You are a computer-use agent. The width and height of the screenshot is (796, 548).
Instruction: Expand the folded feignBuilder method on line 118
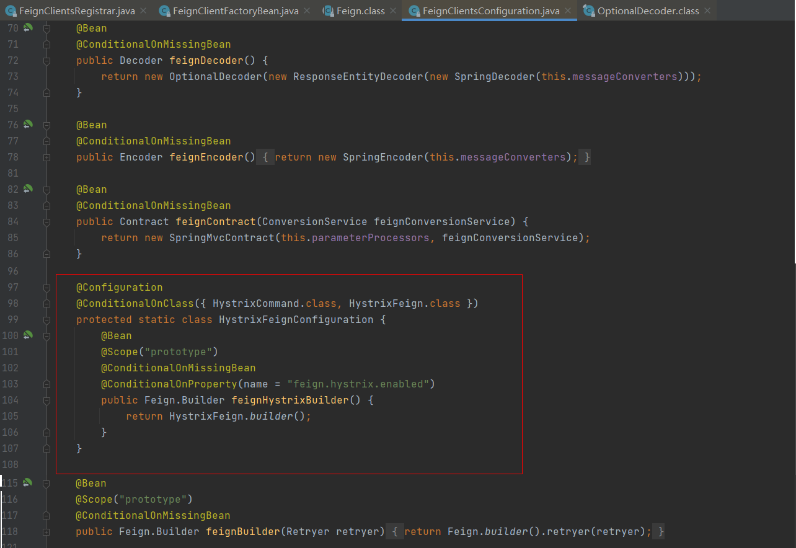(46, 532)
